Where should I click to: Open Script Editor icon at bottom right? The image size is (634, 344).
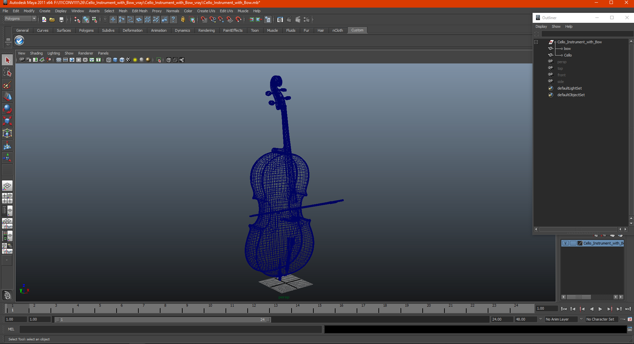tap(630, 329)
